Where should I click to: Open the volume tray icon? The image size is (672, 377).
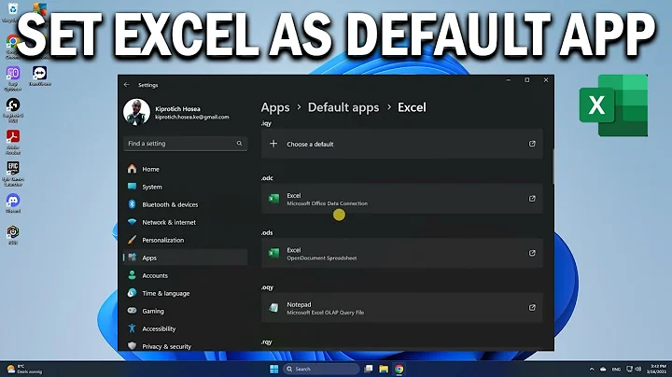coord(638,369)
